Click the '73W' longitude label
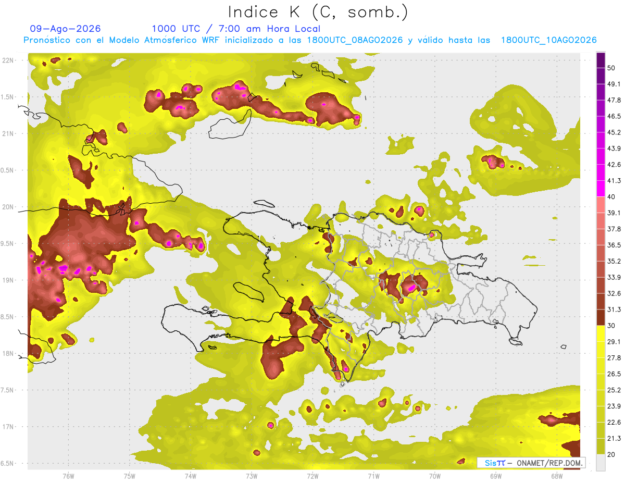 click(x=252, y=476)
